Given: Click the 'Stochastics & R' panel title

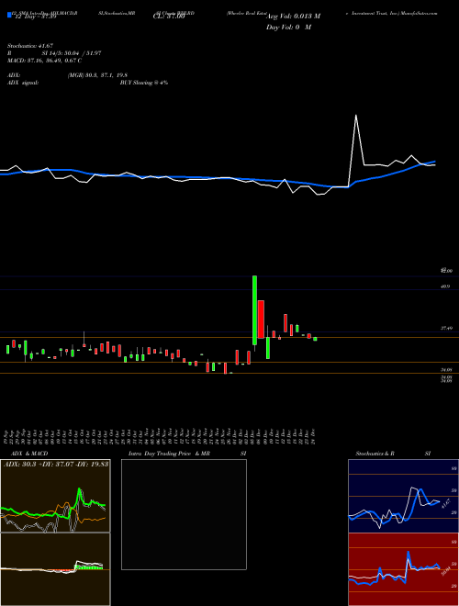Looking at the screenshot, I should tap(375, 454).
